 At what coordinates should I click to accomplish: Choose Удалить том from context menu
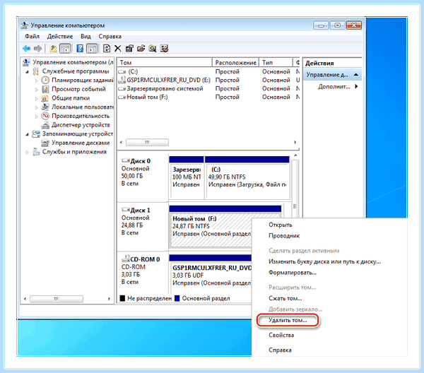(x=288, y=320)
